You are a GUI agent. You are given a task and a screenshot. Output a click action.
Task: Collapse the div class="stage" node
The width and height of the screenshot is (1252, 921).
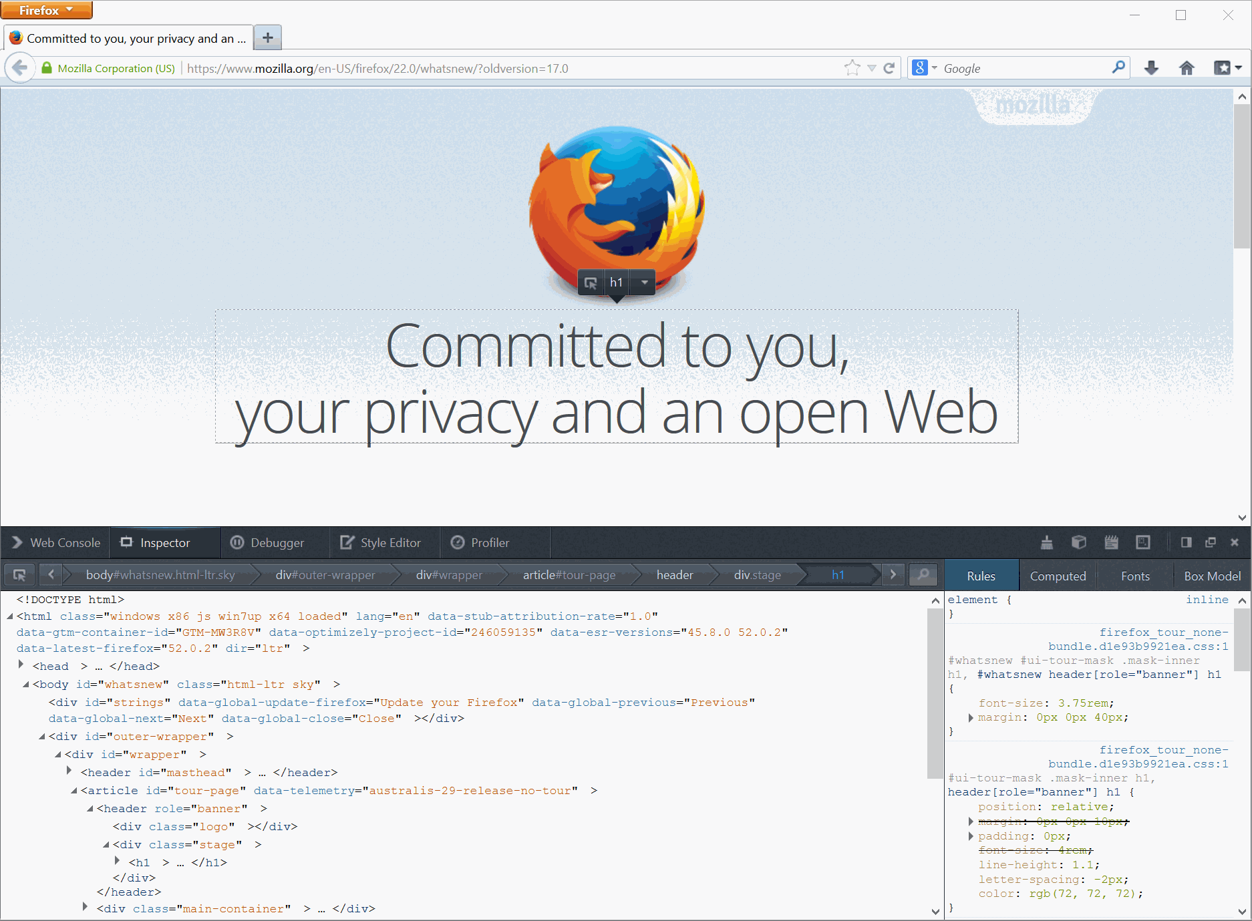(106, 844)
